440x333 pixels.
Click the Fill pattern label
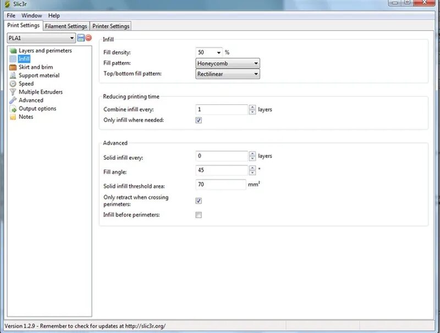(x=117, y=63)
